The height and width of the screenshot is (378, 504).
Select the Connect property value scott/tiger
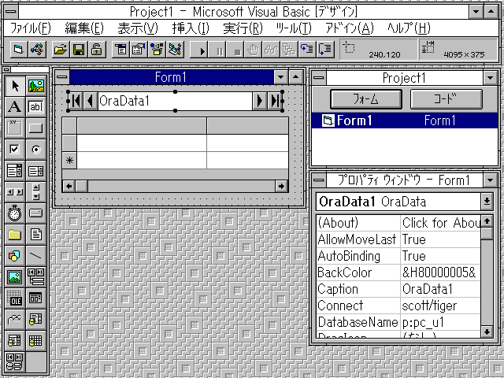point(440,306)
